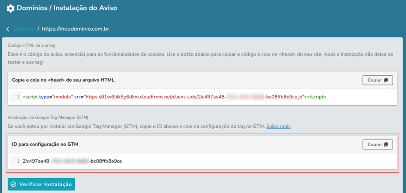This screenshot has height=193, width=406.
Task: Click the https://meudominio.com.br breadcrumb text
Action: pos(75,29)
